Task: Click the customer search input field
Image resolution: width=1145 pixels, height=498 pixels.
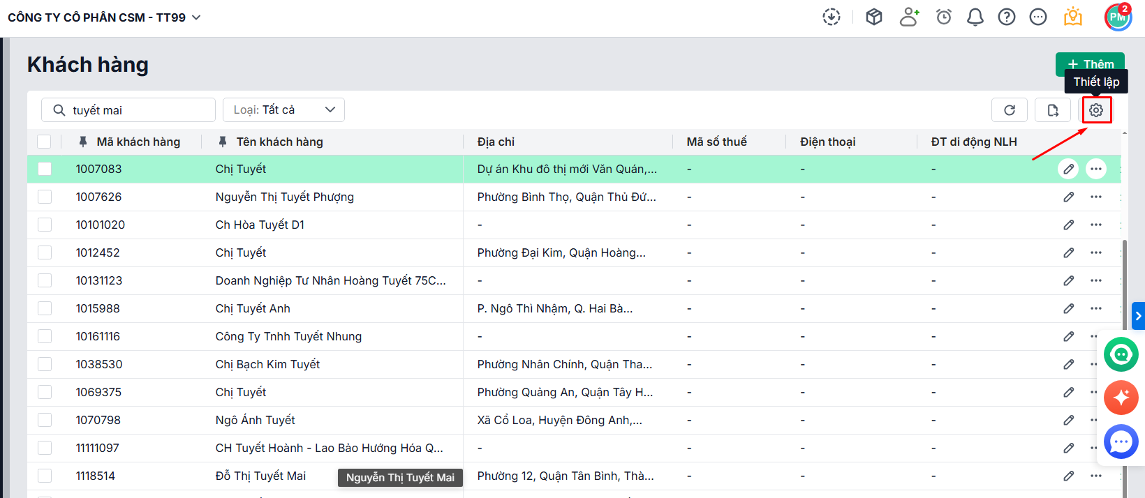Action: (x=136, y=110)
